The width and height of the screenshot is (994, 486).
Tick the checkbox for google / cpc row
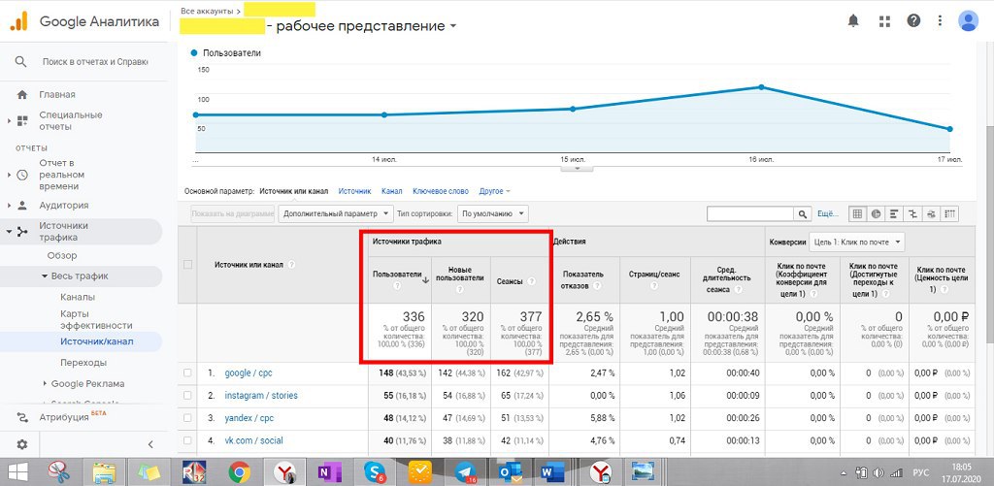pyautogui.click(x=187, y=373)
